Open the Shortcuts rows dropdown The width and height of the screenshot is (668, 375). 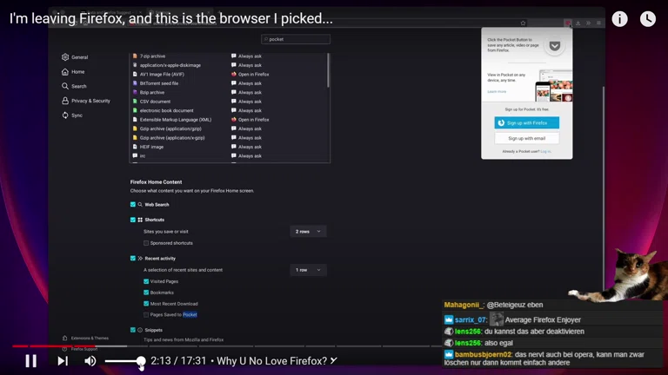(308, 232)
